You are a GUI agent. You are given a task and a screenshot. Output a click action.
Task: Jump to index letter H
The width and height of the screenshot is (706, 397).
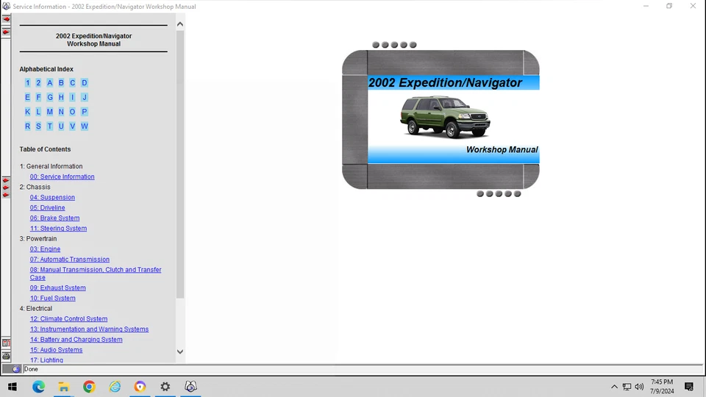[61, 97]
